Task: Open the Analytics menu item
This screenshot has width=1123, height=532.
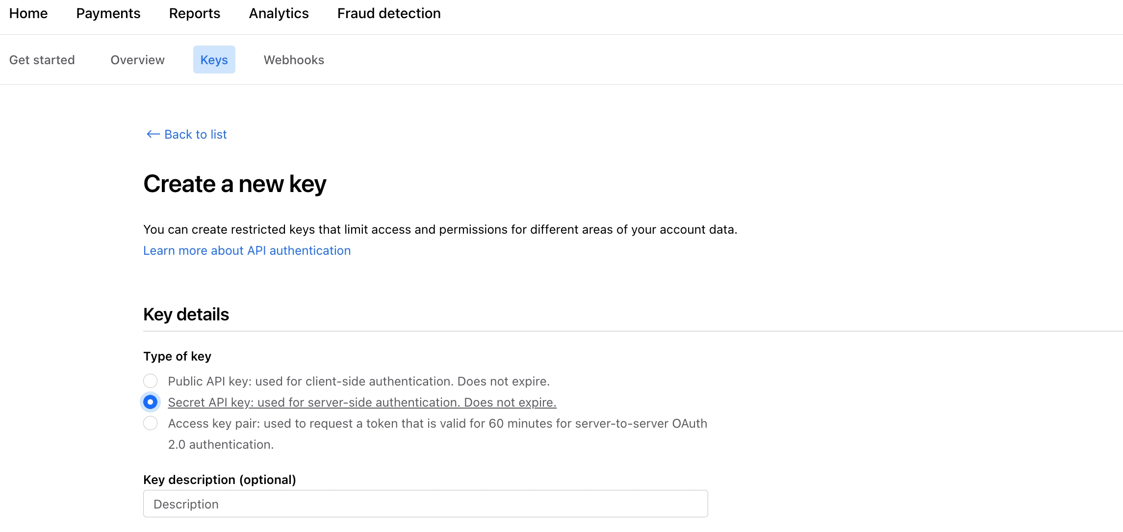Action: pyautogui.click(x=279, y=13)
